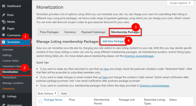The image size is (196, 106).
Task: Open the first Directory-AccessManager link
Action: coord(139,56)
